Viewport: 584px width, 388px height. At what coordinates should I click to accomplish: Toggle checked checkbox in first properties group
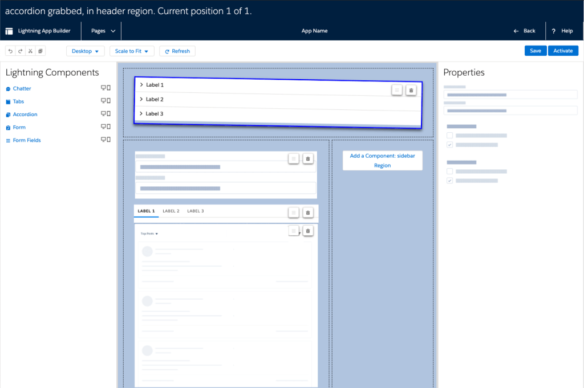pyautogui.click(x=450, y=145)
